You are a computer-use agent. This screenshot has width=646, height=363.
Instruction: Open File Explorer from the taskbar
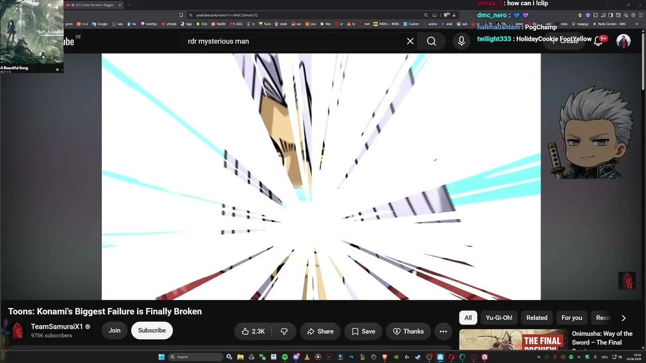(x=240, y=357)
